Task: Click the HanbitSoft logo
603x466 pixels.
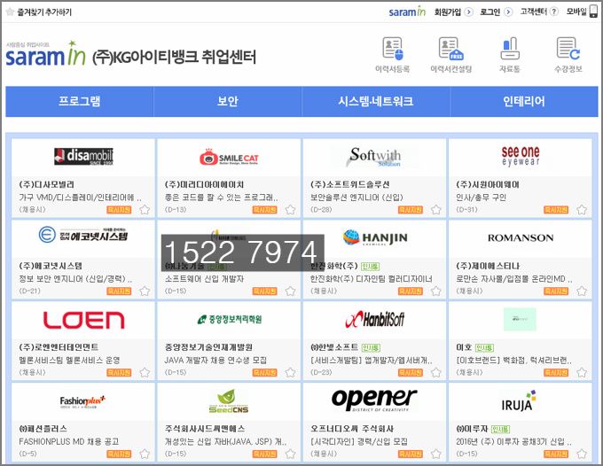Action: pyautogui.click(x=374, y=319)
